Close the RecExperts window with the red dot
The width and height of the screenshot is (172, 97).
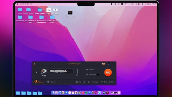tap(35, 64)
